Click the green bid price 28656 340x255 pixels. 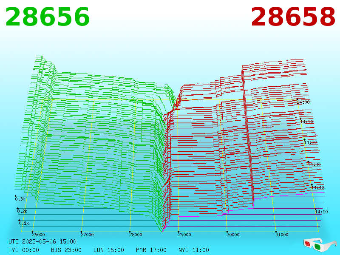tap(48, 17)
